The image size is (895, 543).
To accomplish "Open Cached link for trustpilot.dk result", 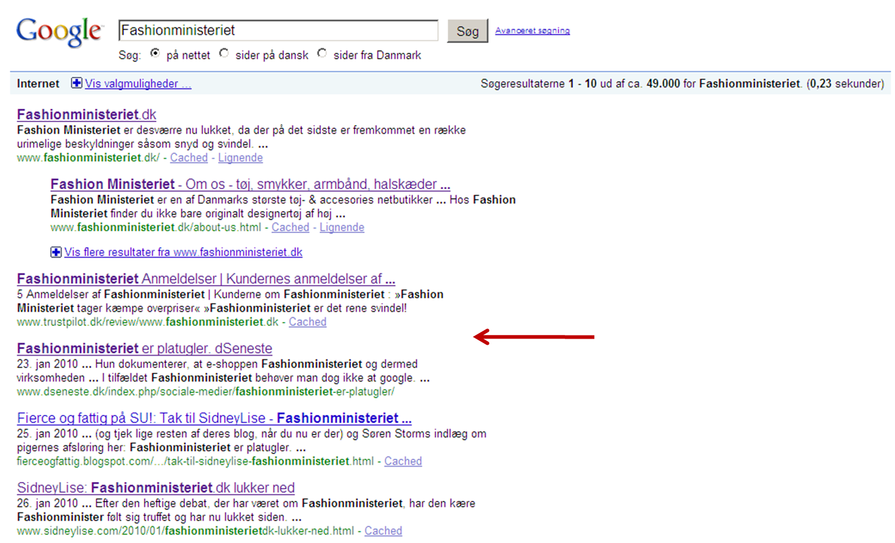I will 307,322.
